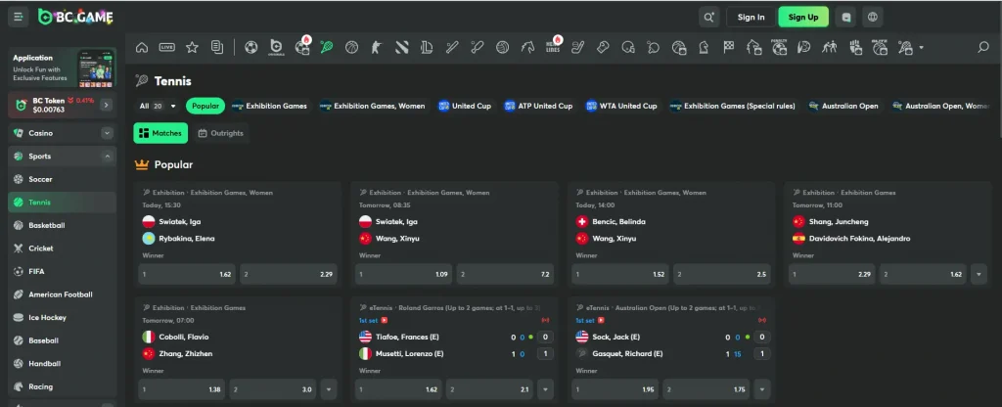This screenshot has height=407, width=1002.
Task: Open the bet slip document icon
Action: pos(216,47)
